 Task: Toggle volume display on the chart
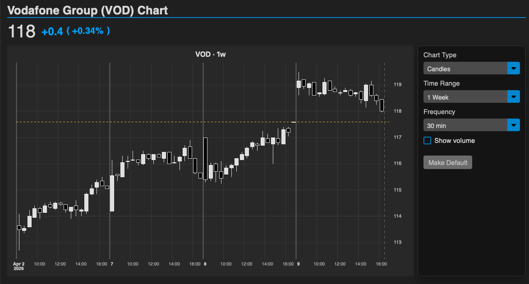(x=427, y=140)
